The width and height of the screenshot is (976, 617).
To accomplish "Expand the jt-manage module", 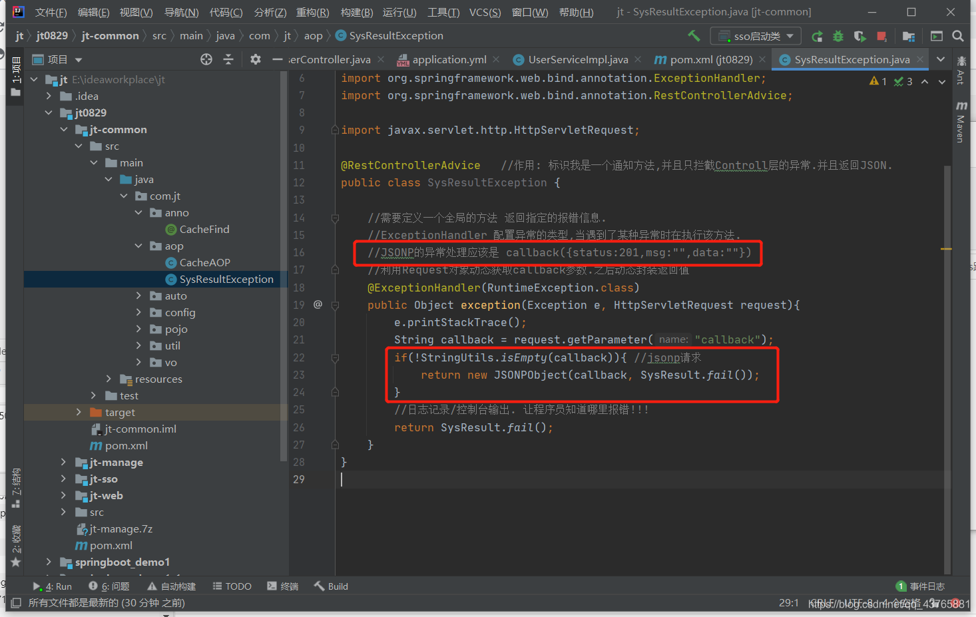I will [64, 462].
